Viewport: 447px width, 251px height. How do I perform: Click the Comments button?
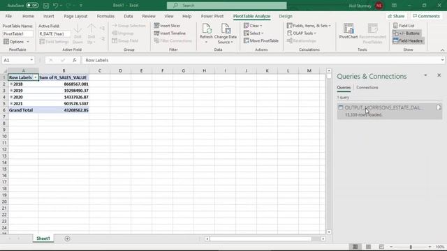click(427, 16)
